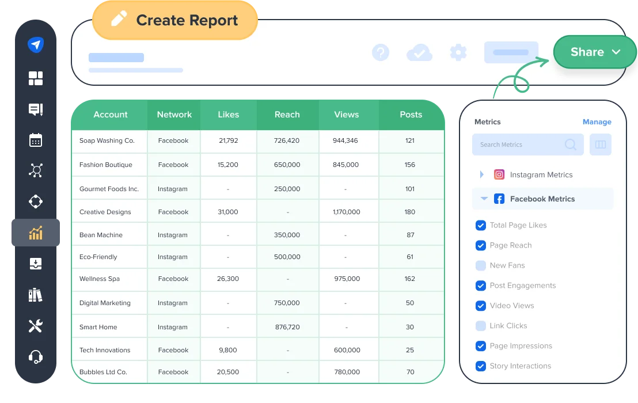Viewport: 638px width, 403px height.
Task: Click the Search Metrics input field
Action: click(x=518, y=145)
